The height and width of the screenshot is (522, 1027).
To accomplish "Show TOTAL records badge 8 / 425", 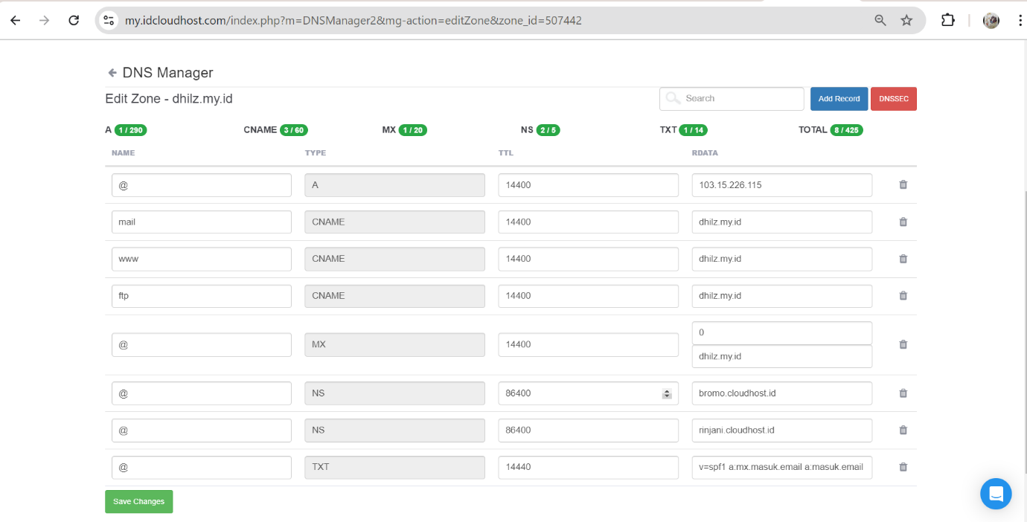I will (846, 130).
